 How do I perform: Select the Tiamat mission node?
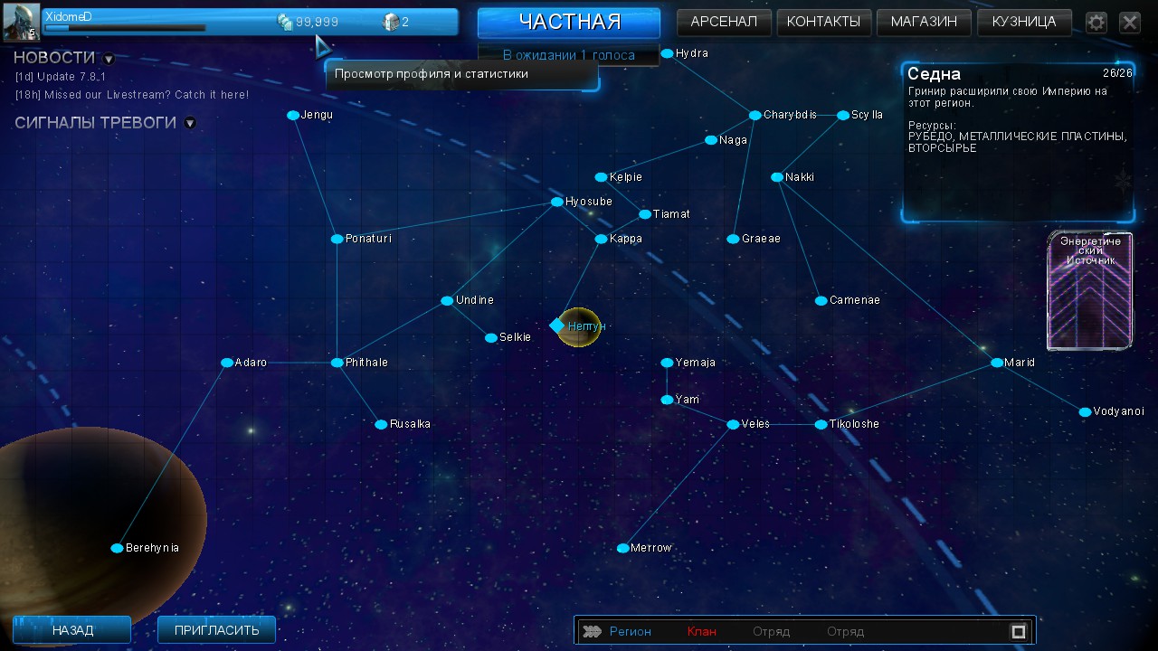[x=645, y=214]
